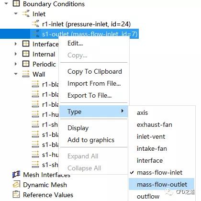
Task: Click the Dynamic Mesh icon
Action: point(16,185)
